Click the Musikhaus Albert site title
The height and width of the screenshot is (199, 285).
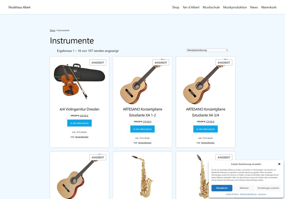pyautogui.click(x=20, y=7)
